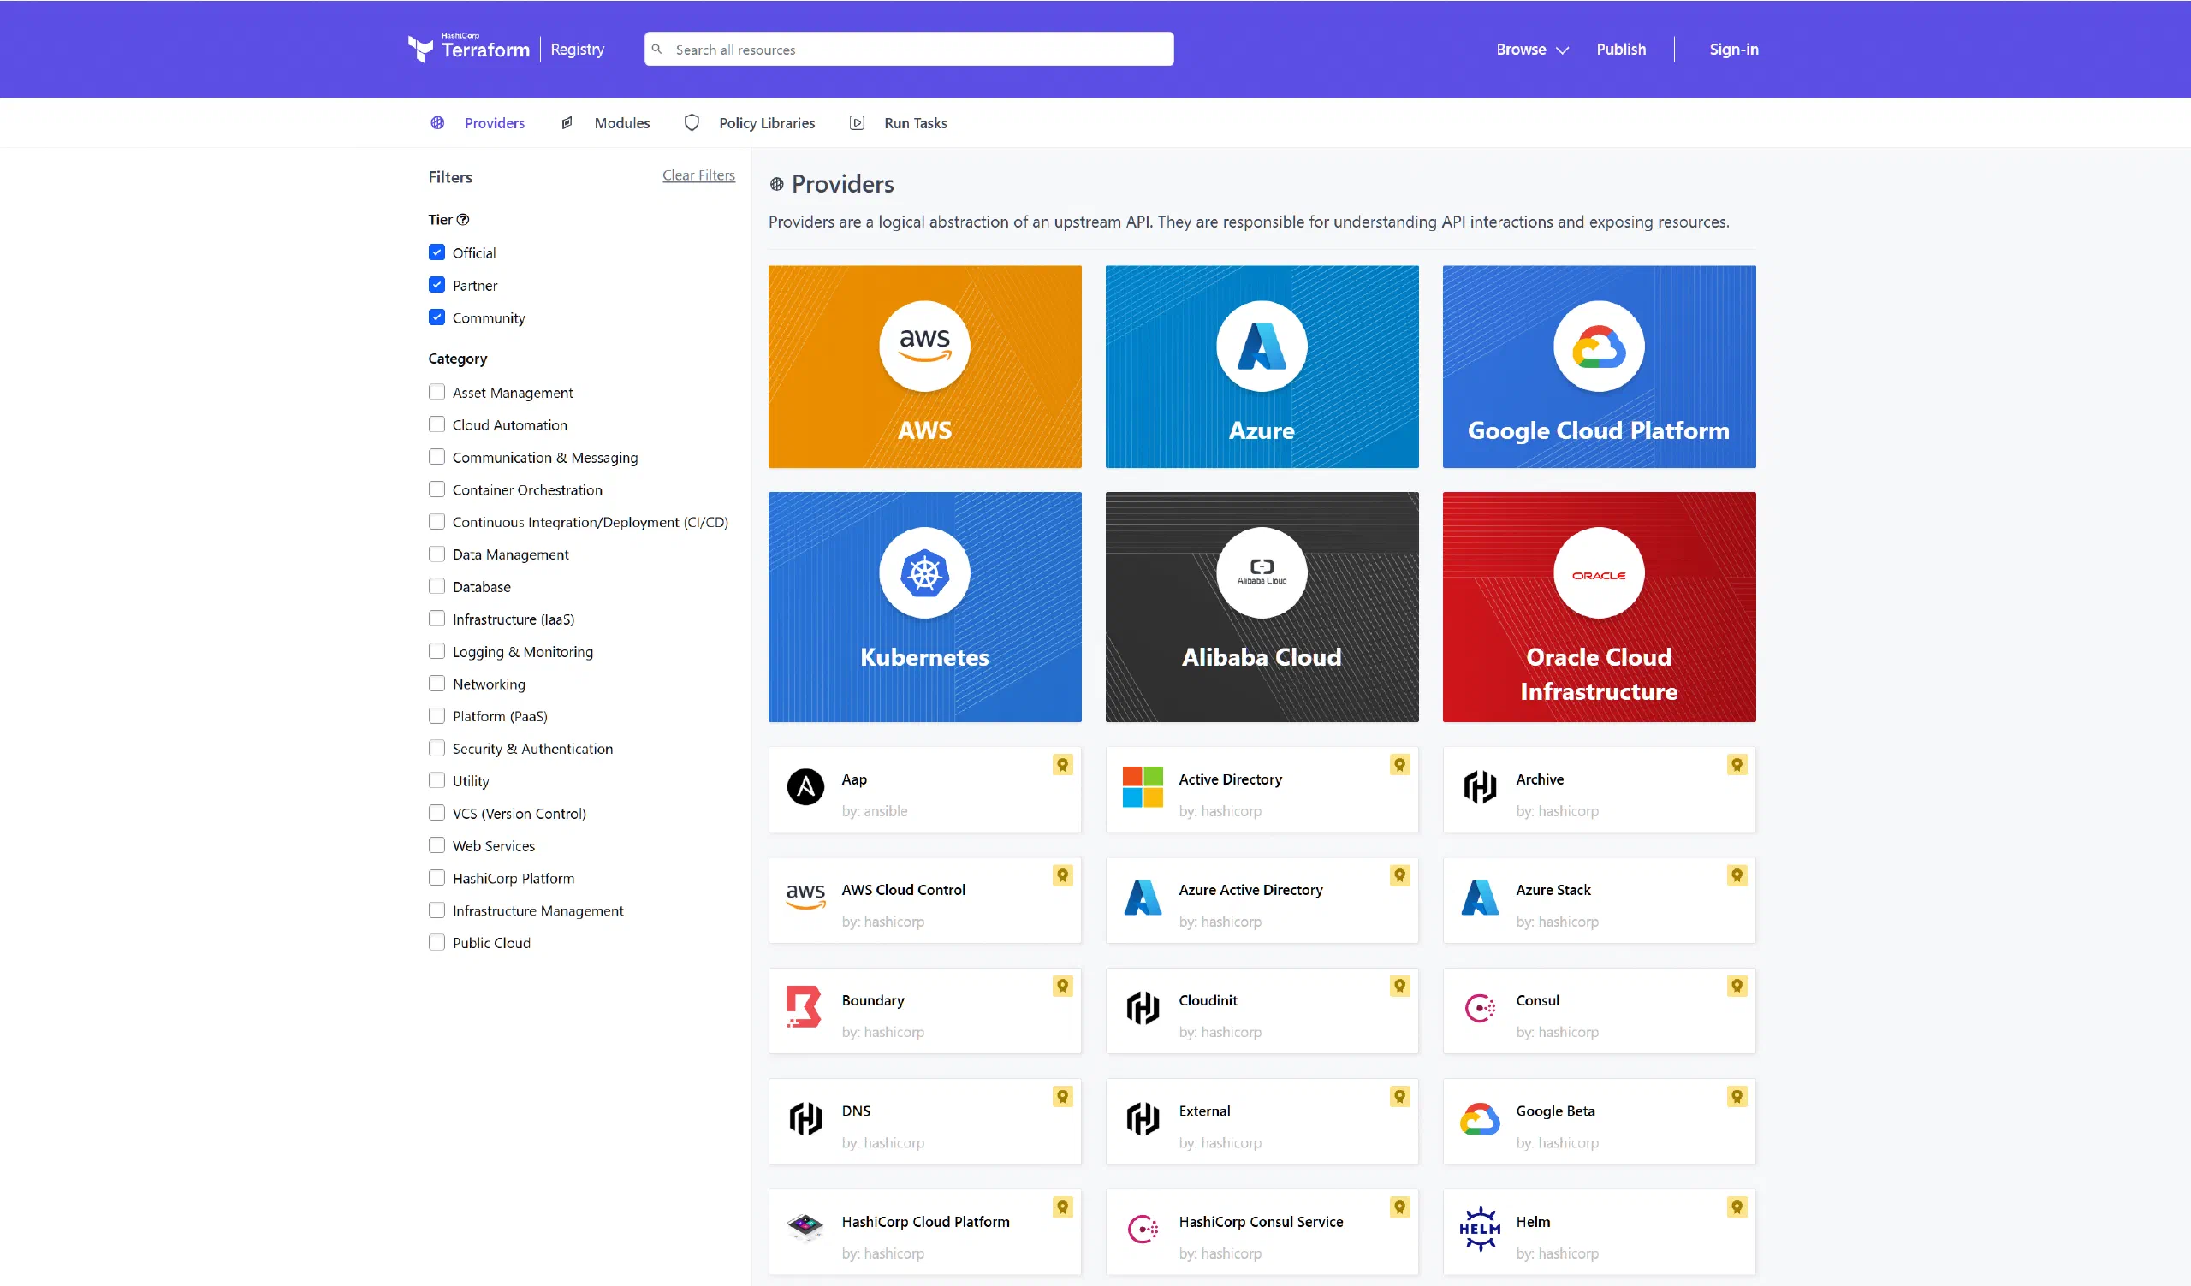Select the Oracle Cloud Infrastructure tile

[x=1598, y=607]
